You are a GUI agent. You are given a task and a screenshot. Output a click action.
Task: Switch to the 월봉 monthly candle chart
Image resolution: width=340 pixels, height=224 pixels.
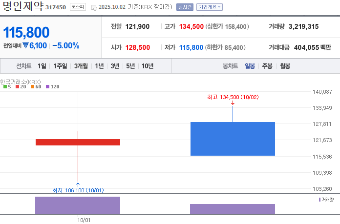[x=285, y=66]
